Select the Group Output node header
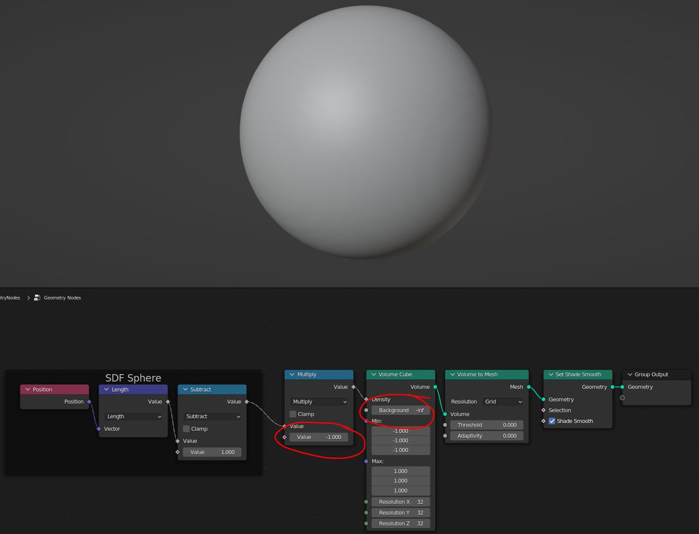The width and height of the screenshot is (699, 534). [x=656, y=375]
